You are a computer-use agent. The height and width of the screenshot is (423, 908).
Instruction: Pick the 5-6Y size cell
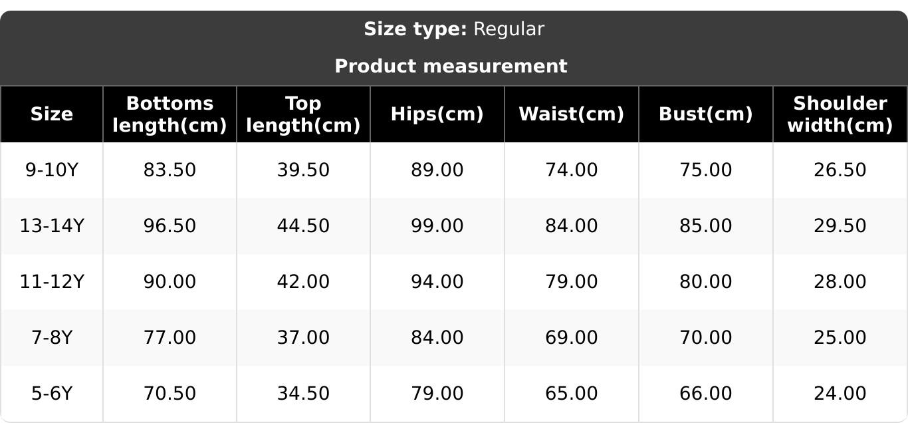click(52, 394)
